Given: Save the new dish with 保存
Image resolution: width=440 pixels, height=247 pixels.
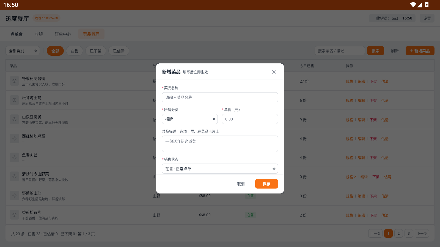Looking at the screenshot, I should coord(266,184).
